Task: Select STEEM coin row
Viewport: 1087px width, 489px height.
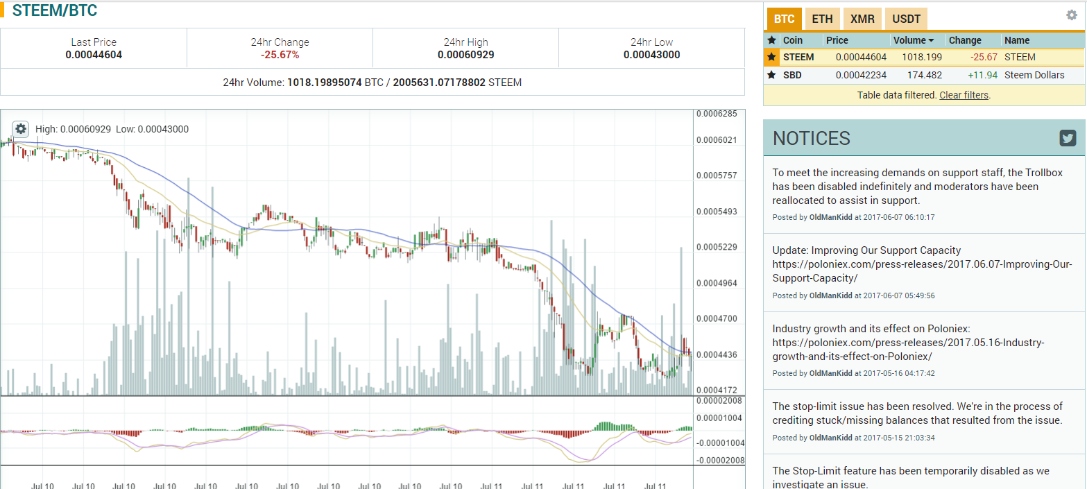Action: click(924, 57)
